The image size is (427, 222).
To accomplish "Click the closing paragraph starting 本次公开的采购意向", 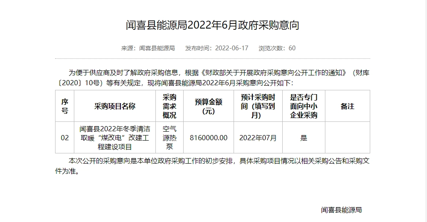I will 212,167.
